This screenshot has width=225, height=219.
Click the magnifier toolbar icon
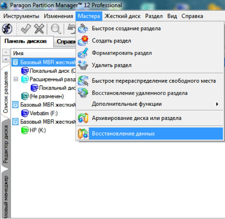point(56,29)
